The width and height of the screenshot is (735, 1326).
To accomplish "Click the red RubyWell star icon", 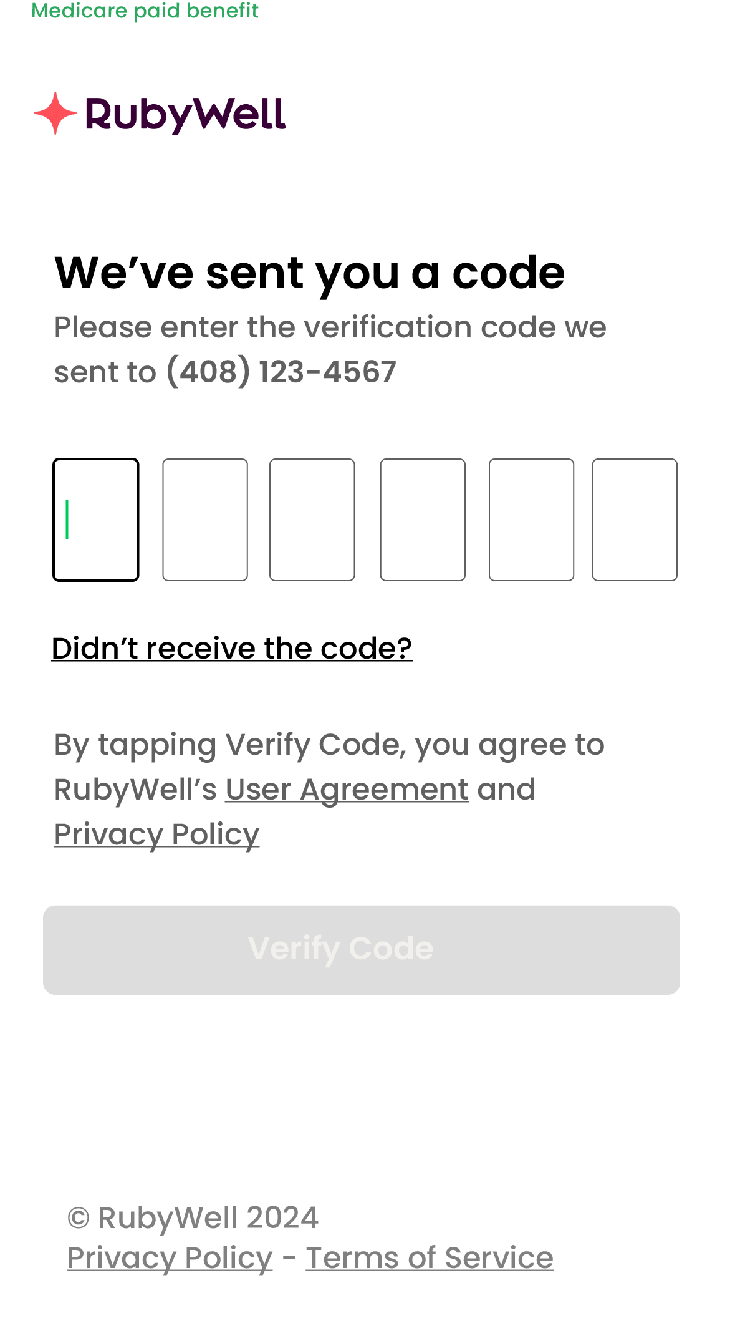I will click(x=55, y=114).
